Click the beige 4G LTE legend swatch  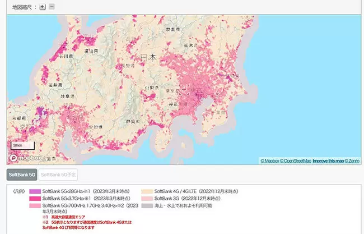[147, 191]
